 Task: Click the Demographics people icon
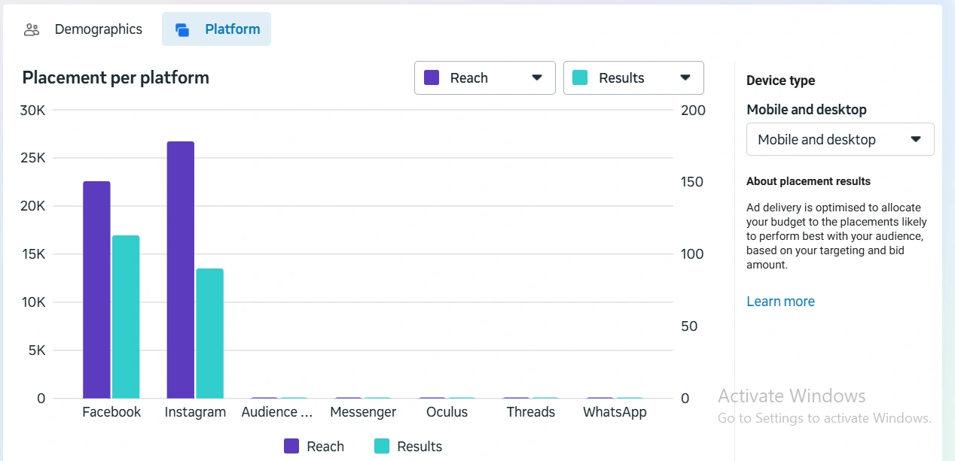[x=32, y=30]
